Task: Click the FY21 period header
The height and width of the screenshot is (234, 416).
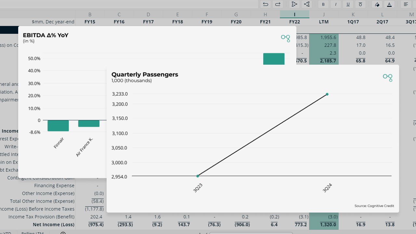Action: coord(266,22)
